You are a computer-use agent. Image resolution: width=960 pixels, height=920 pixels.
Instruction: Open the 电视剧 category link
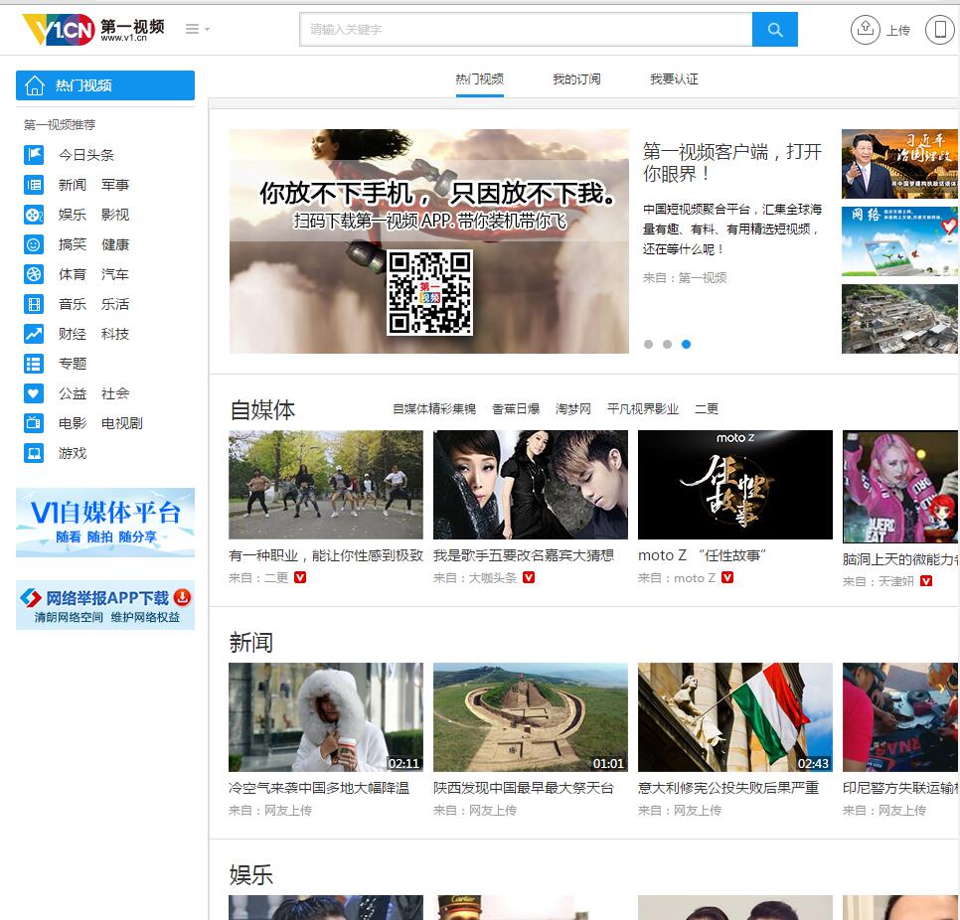[x=122, y=423]
